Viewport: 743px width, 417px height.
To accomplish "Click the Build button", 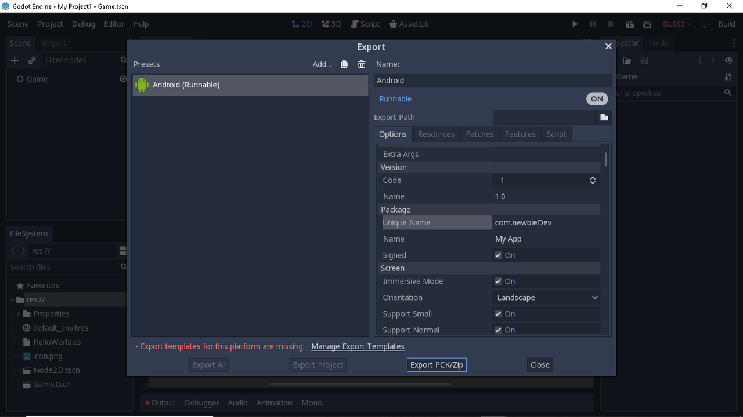I will [x=727, y=24].
